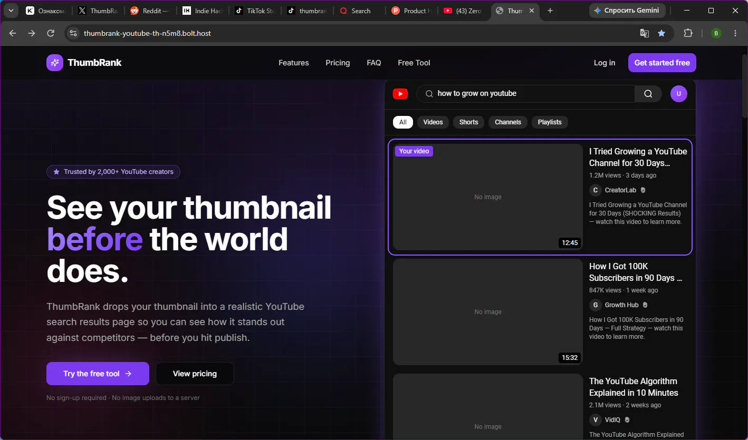Click the YouTube logo in the preview
Viewport: 748px width, 440px height.
[x=400, y=94]
